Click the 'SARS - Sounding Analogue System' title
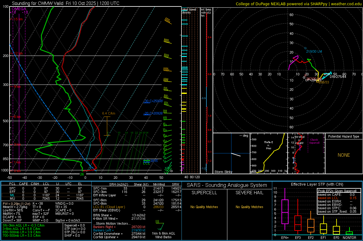The image size is (363, 241). tap(227, 185)
